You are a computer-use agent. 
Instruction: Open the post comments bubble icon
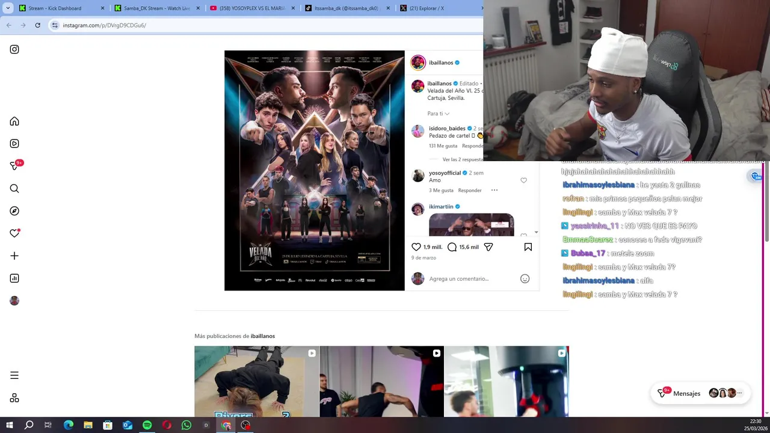click(x=452, y=247)
